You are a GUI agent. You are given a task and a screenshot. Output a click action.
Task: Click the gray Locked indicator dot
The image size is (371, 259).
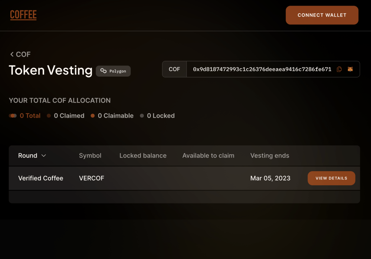coord(142,116)
